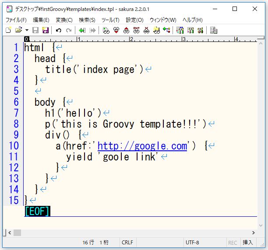The image size is (268, 250).
Task: Click scroll right arrow on horizontal scrollbar
Action: coord(254,233)
